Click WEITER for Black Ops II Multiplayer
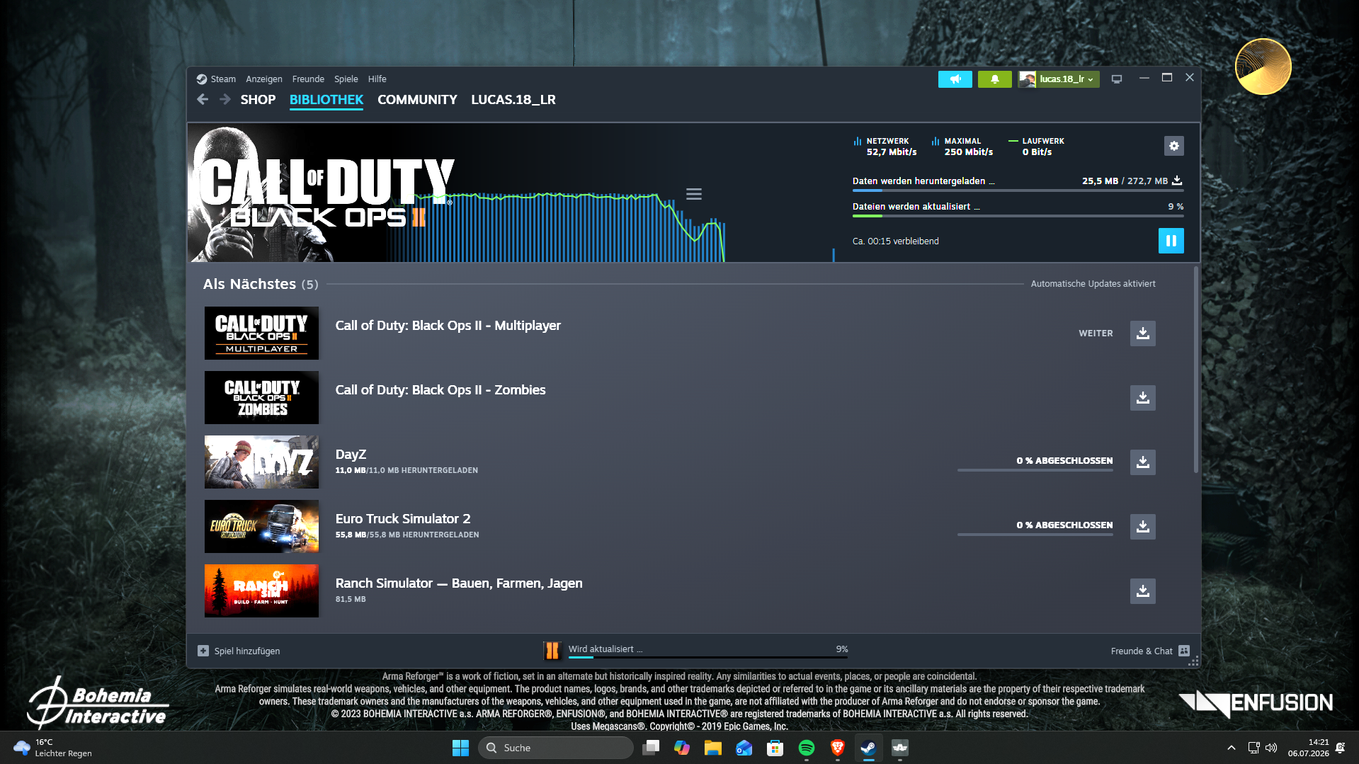The width and height of the screenshot is (1359, 764). click(1096, 333)
